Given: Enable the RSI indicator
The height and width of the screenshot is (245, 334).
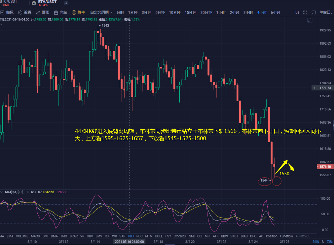Looking at the screenshot, I should 107,236.
